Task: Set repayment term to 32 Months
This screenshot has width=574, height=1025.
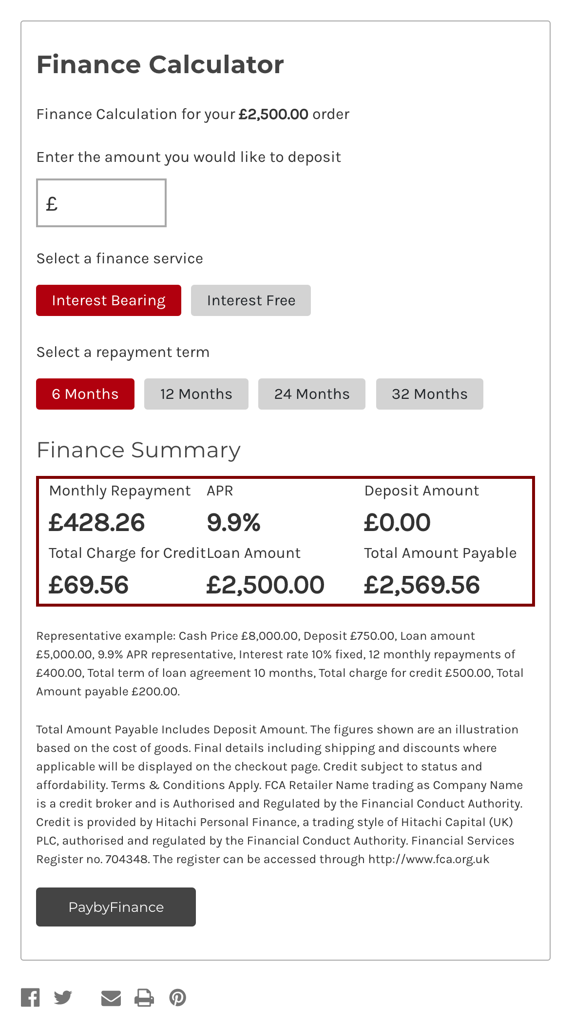Action: [x=430, y=394]
